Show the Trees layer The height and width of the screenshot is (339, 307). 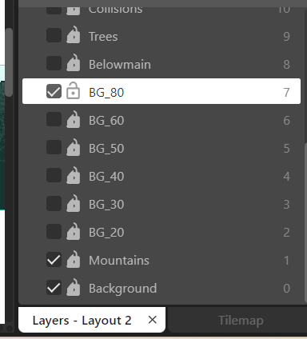tap(54, 35)
